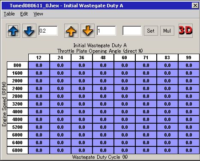200x161 pixels.
Task: Select cell at 6000 RPM, throttle 36
Action: 82,135
